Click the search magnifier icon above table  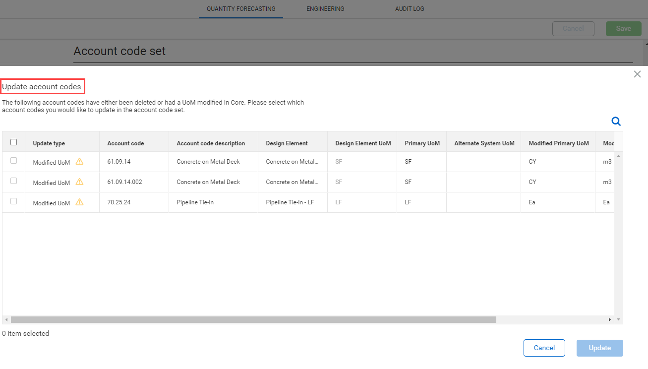[x=616, y=122]
